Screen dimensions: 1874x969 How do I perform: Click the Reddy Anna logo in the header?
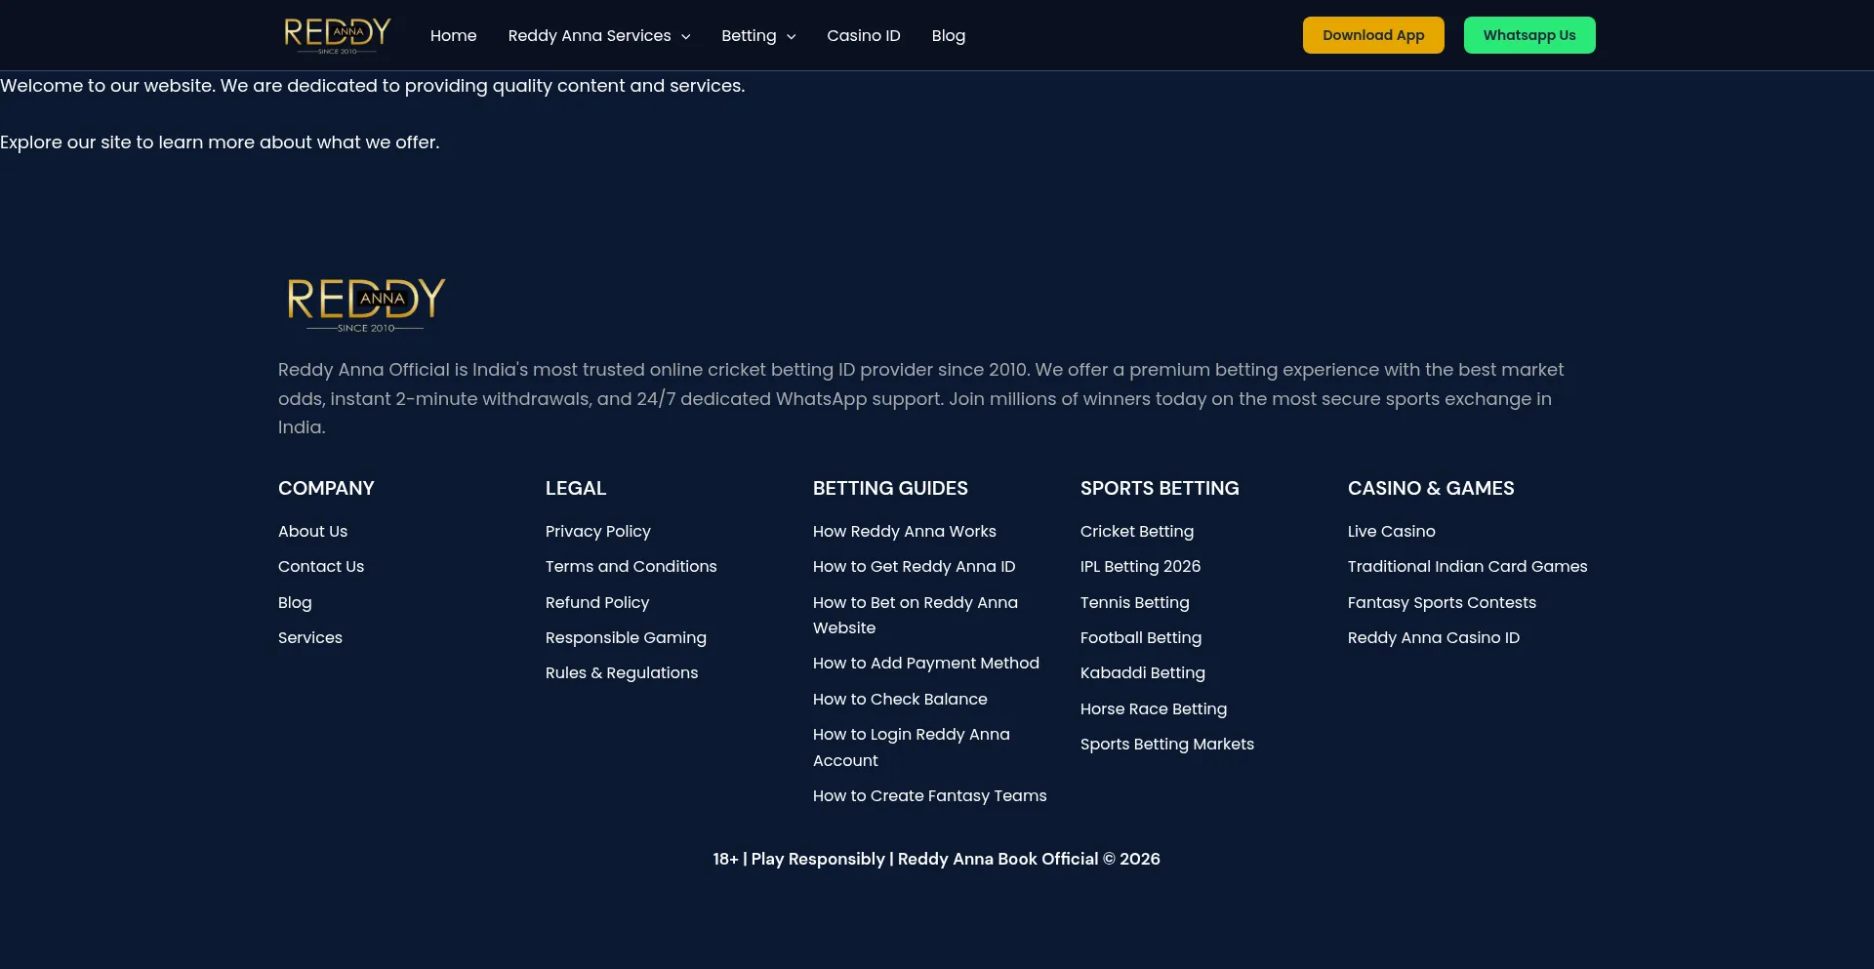[x=337, y=35]
